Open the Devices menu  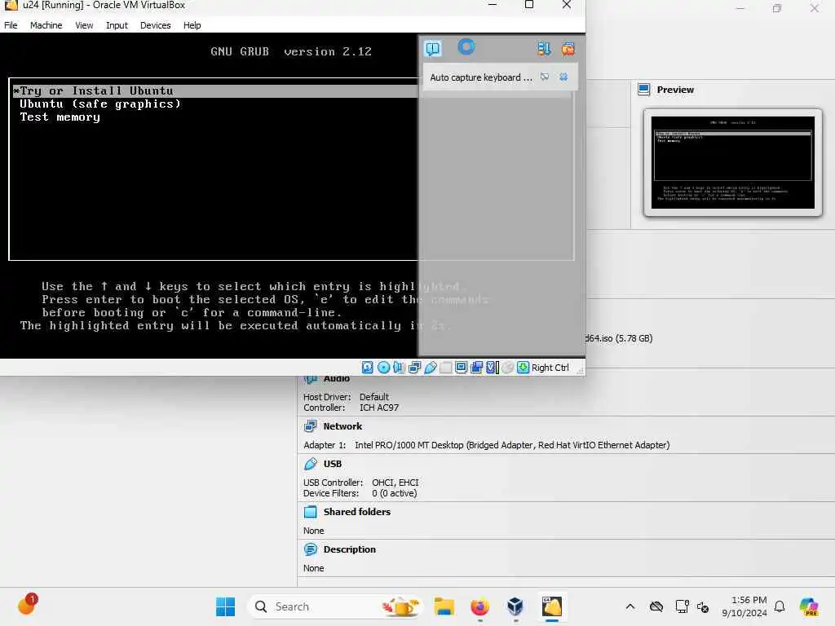tap(156, 25)
